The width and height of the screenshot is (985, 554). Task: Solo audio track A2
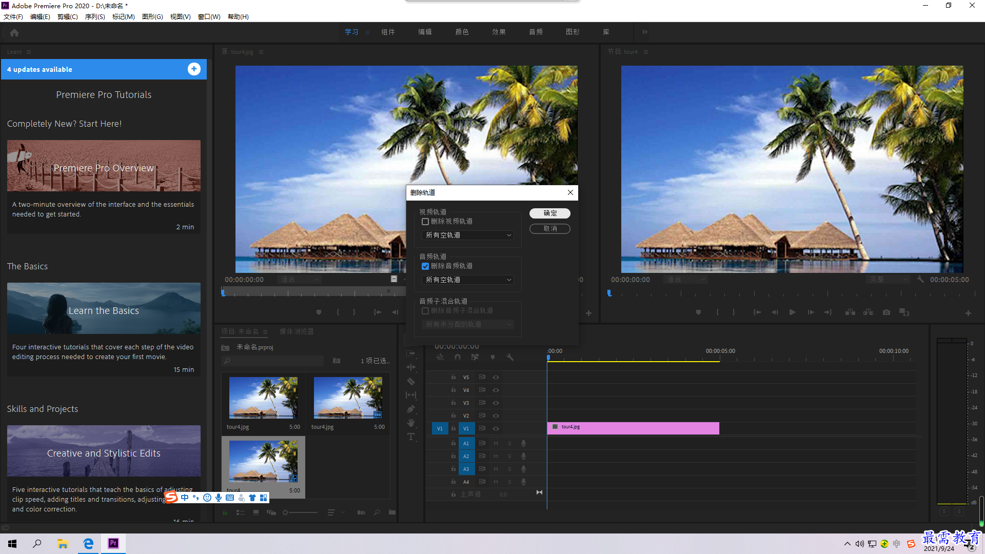[x=509, y=456]
